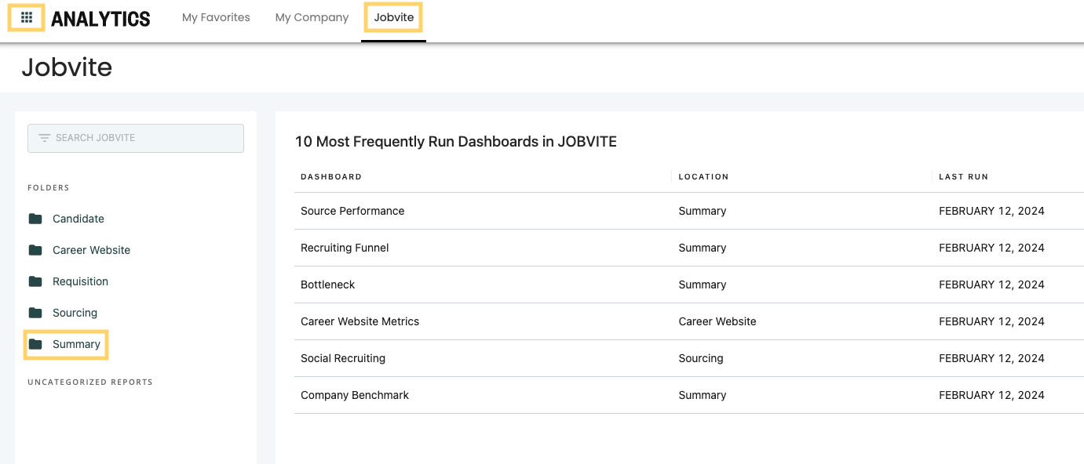Image resolution: width=1084 pixels, height=464 pixels.
Task: Click last run date in Company Benchmark row
Action: pos(991,395)
